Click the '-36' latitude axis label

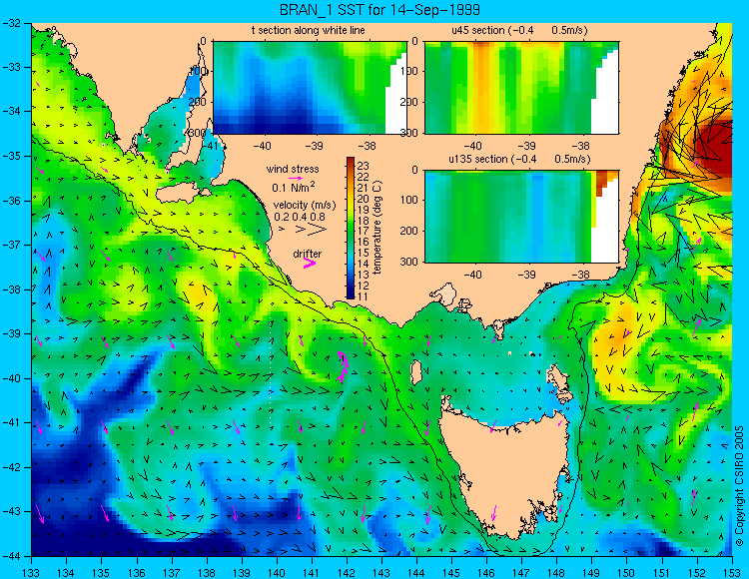coord(11,201)
